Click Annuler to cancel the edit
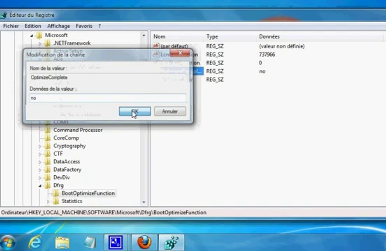Image resolution: width=386 pixels, height=251 pixels. (x=170, y=111)
